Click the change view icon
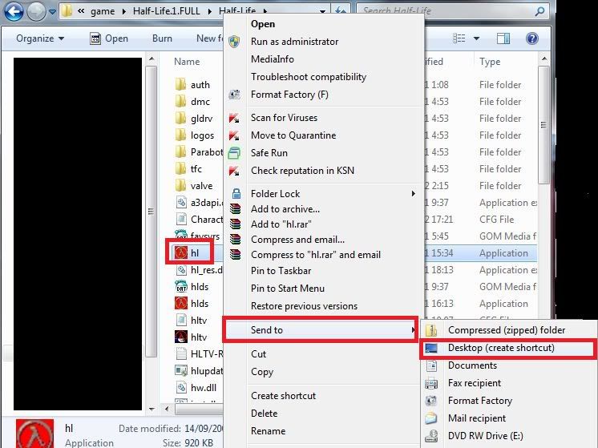The image size is (598, 448). 459,38
